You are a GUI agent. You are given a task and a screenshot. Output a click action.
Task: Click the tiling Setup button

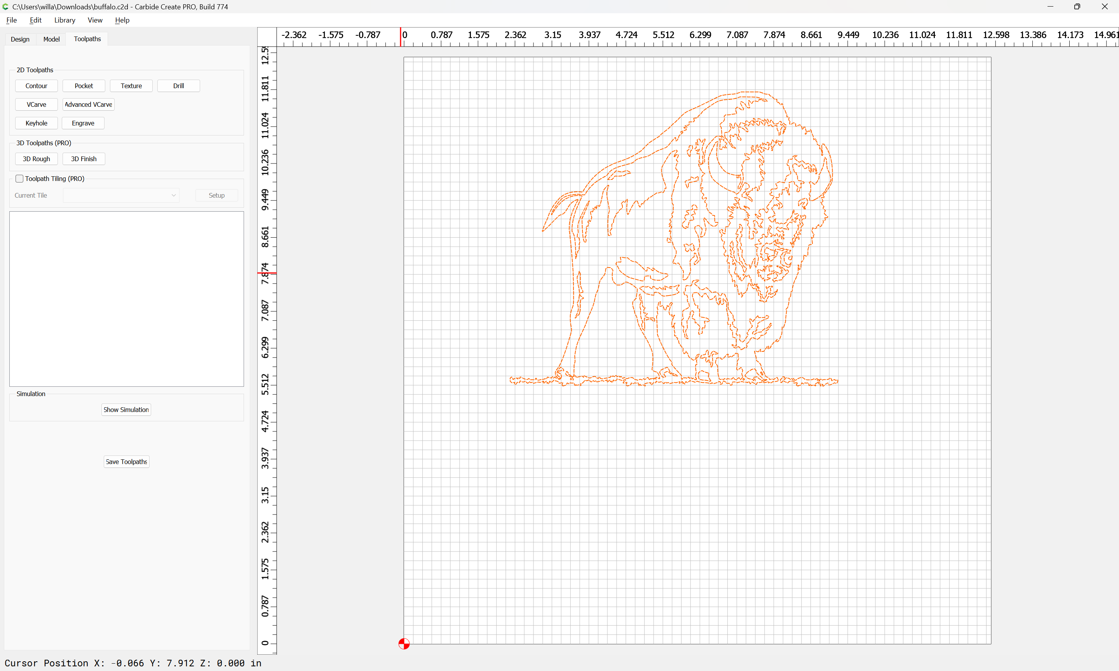217,195
